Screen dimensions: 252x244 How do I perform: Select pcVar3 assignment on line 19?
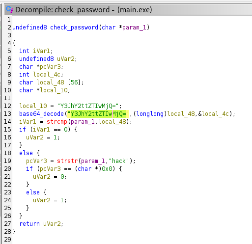[x=36, y=161]
